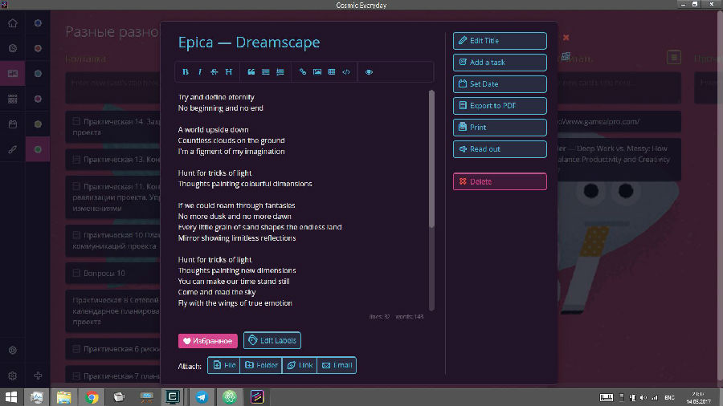Check the Вопросы 10 card checkbox
The width and height of the screenshot is (723, 406).
pos(76,273)
